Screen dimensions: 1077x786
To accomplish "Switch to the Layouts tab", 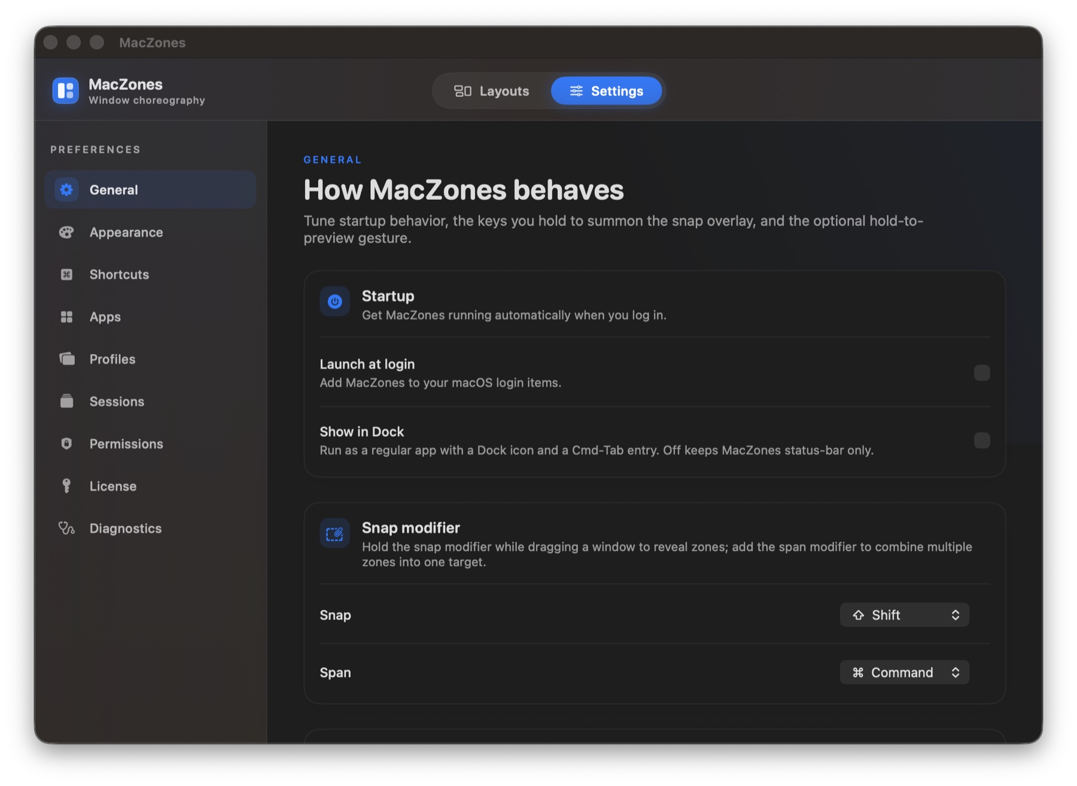I will click(491, 91).
